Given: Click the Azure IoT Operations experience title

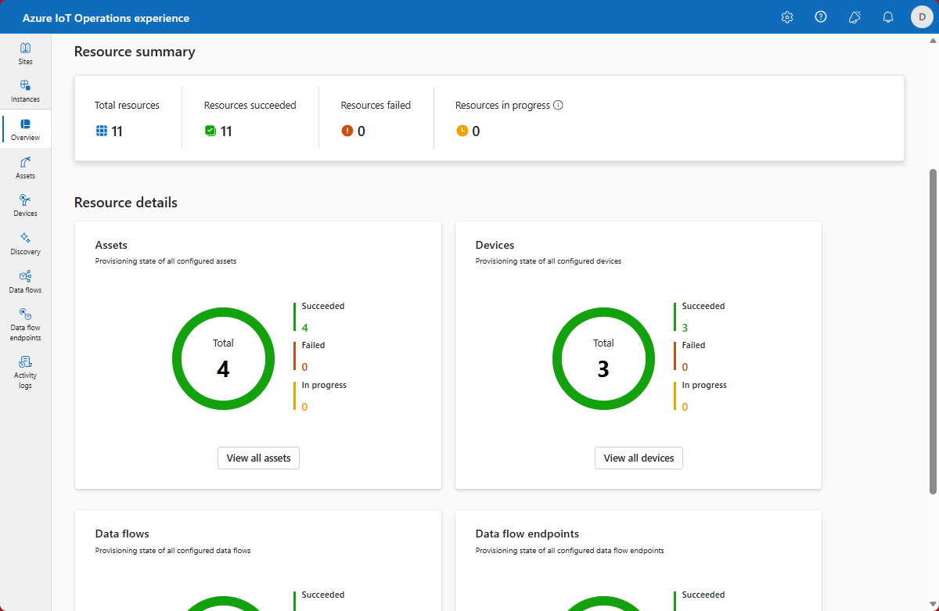Looking at the screenshot, I should point(106,18).
